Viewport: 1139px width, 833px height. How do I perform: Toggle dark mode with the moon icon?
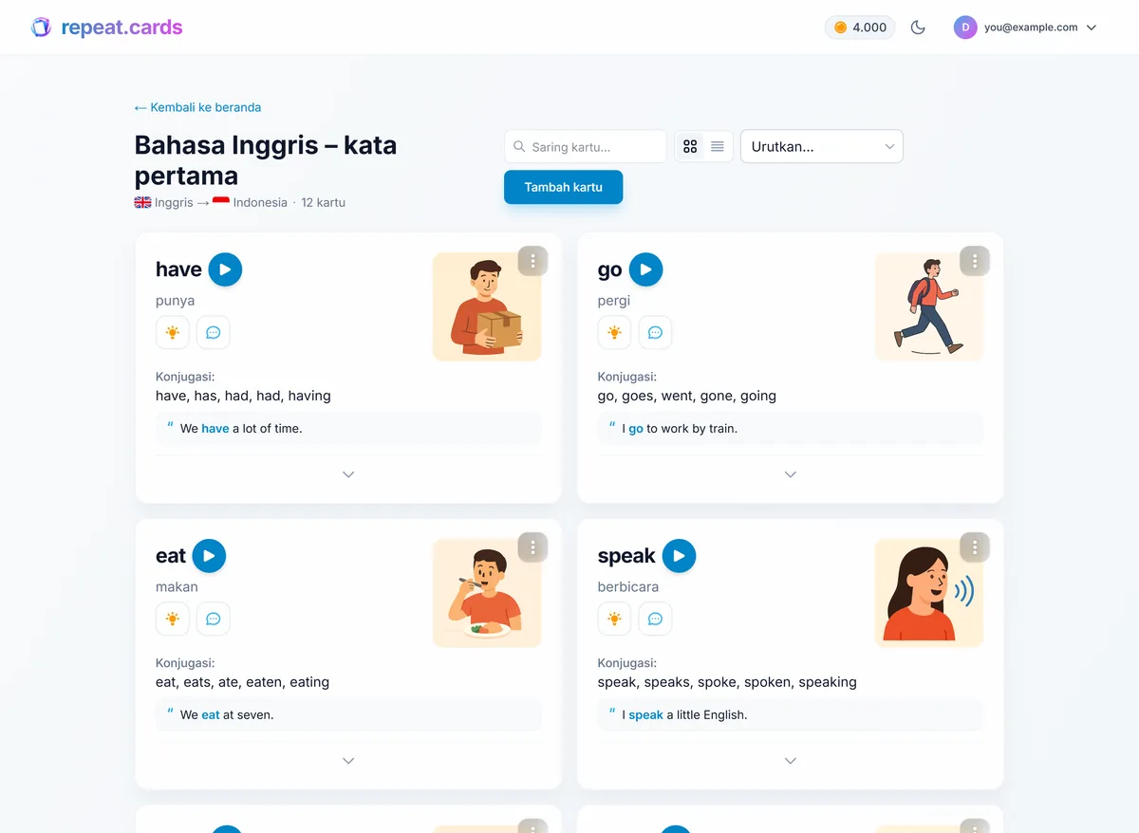918,28
